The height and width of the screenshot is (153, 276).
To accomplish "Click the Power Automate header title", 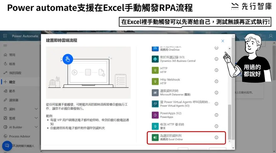I will 25,36.
